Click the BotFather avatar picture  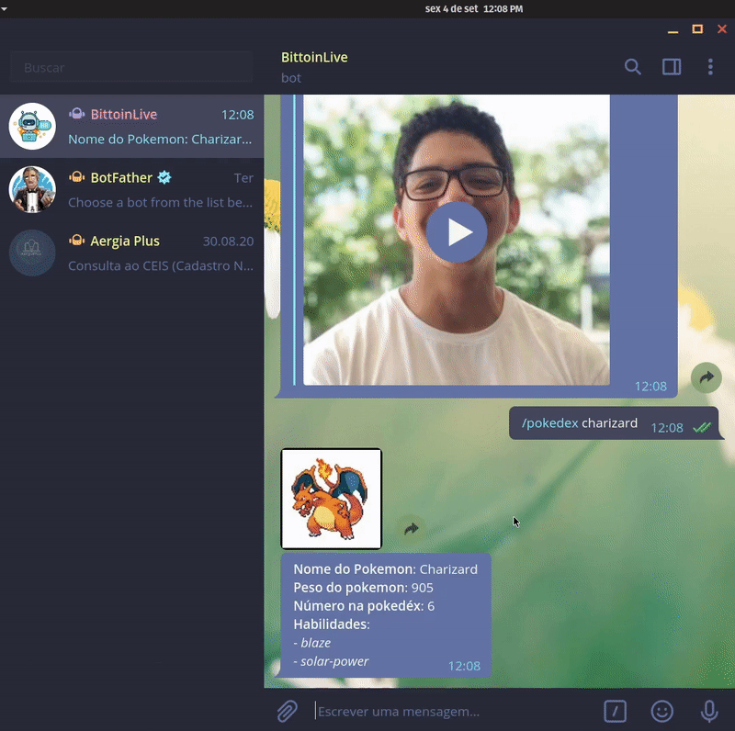tap(32, 190)
